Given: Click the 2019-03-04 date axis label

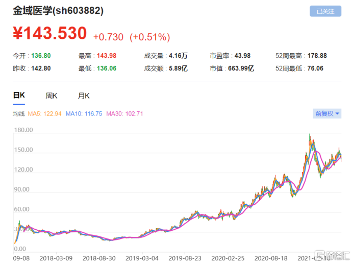Looking at the screenshot, I should tap(142, 258).
